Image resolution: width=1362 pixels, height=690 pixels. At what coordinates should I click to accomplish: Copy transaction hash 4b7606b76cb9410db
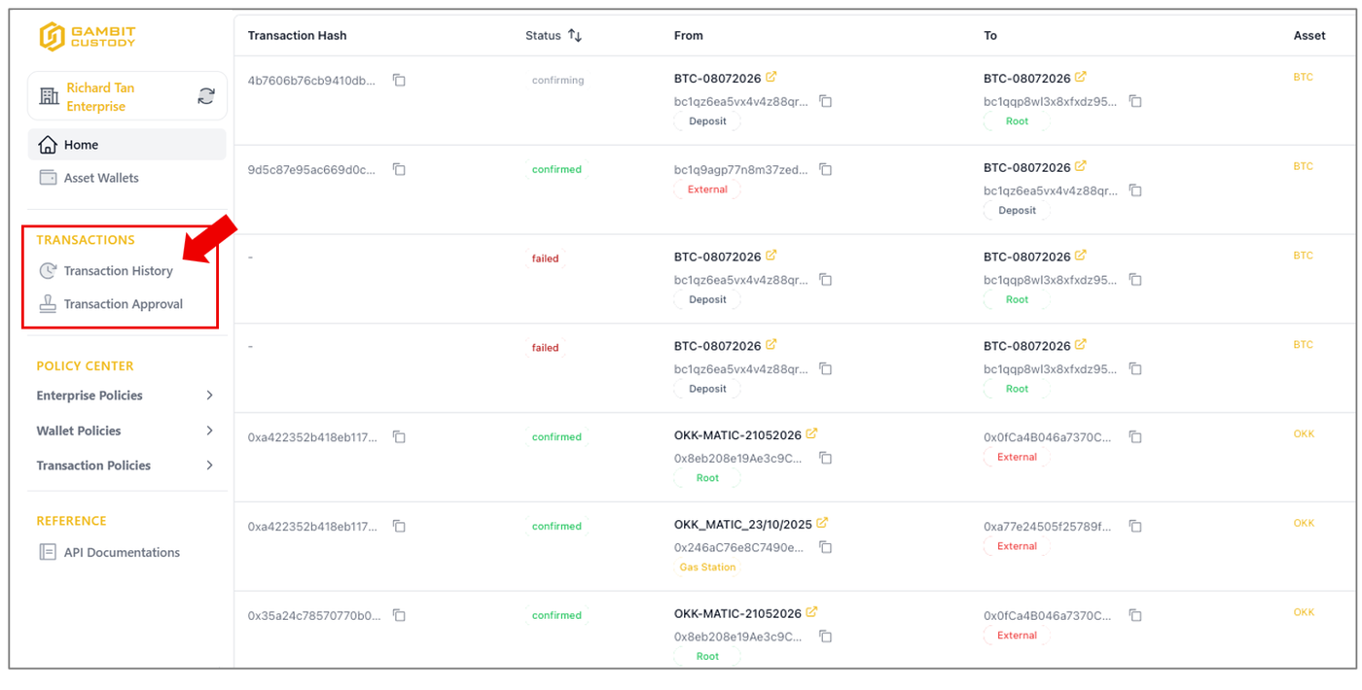point(399,80)
